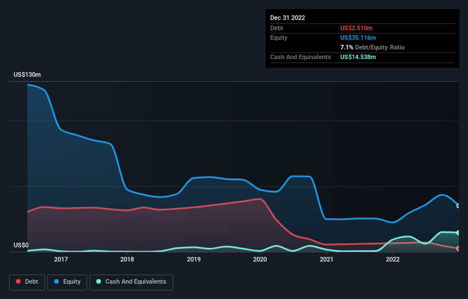The width and height of the screenshot is (468, 299).
Task: Click the 2017 x-axis label
Action: point(61,259)
